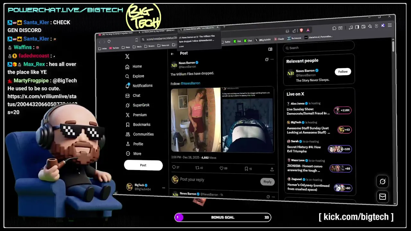Open Explore in X sidebar
This screenshot has width=411, height=231.
[135, 76]
